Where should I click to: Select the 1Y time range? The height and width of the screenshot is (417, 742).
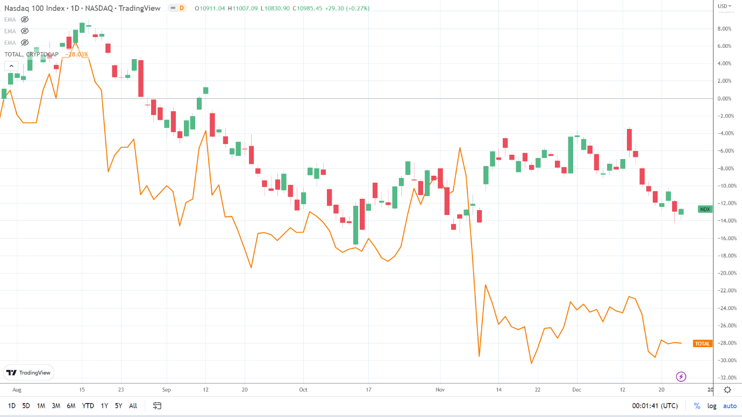pyautogui.click(x=104, y=406)
